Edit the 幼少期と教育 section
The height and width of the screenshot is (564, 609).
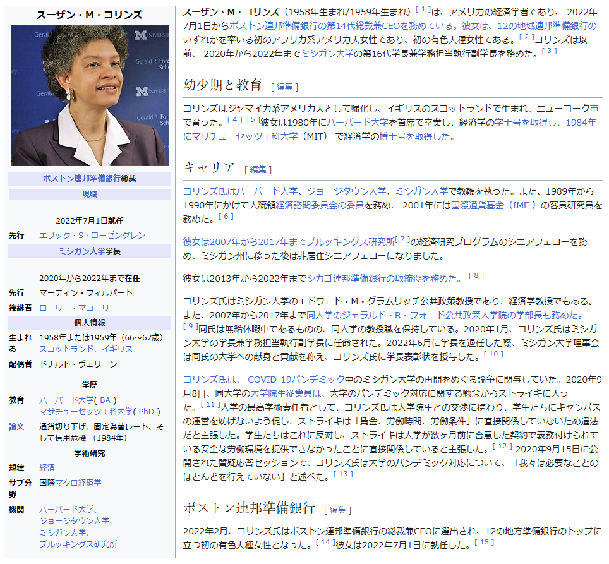[284, 87]
